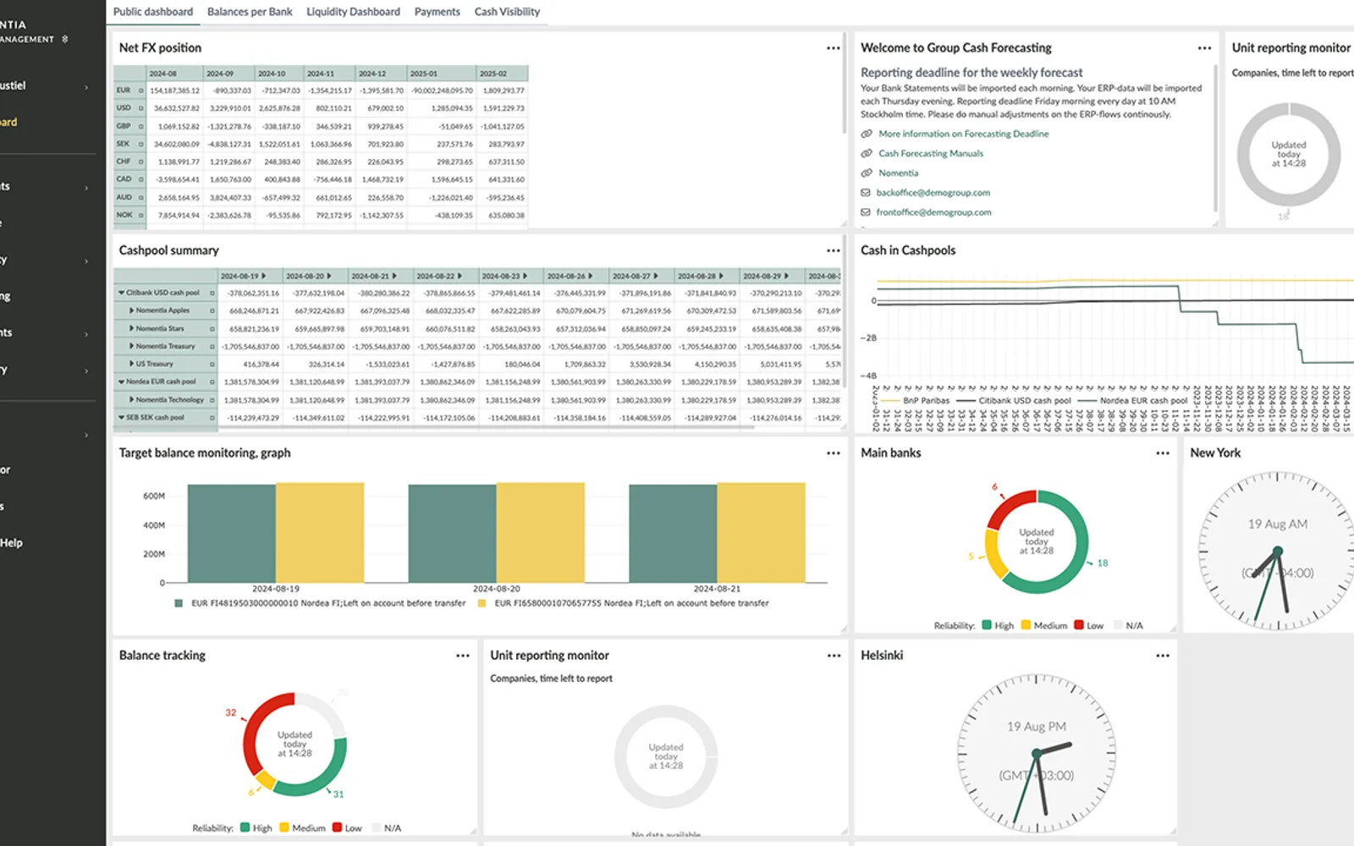This screenshot has width=1354, height=846.
Task: Open the Payments tab
Action: [438, 12]
